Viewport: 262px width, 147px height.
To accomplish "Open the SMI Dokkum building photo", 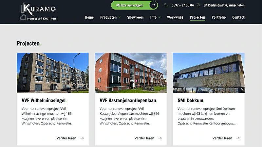I will (x=209, y=73).
